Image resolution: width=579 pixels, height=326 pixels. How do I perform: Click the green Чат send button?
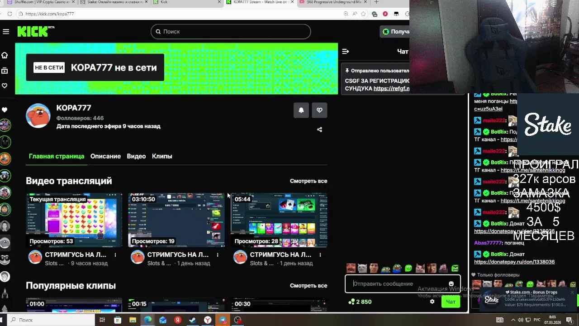[451, 302]
